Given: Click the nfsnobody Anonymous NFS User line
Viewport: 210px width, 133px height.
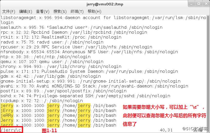Looking at the screenshot, I should click(x=89, y=52).
